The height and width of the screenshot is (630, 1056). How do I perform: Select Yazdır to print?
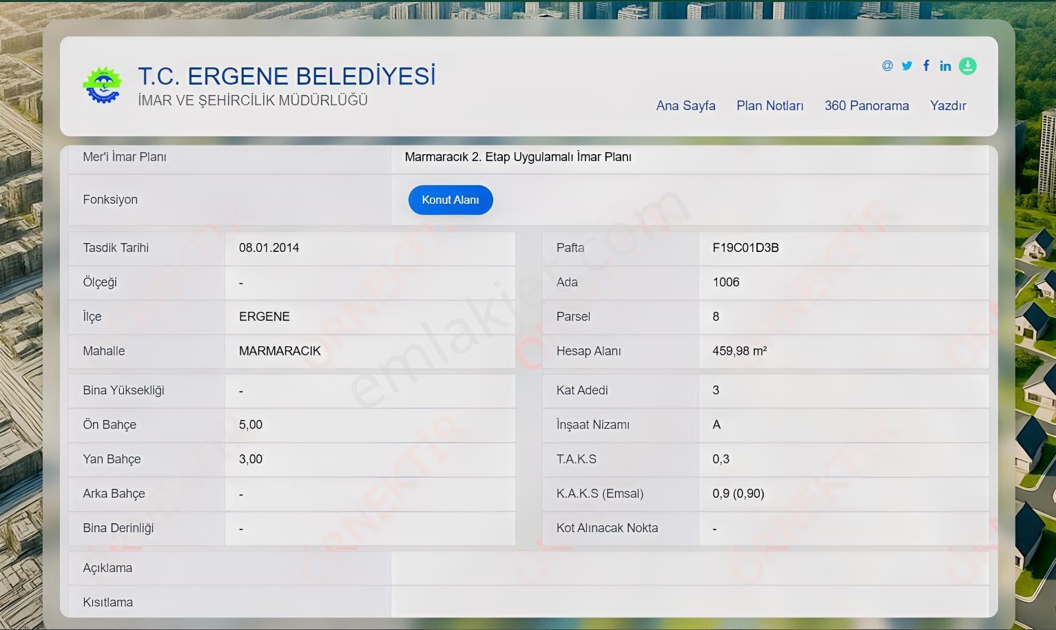point(948,105)
